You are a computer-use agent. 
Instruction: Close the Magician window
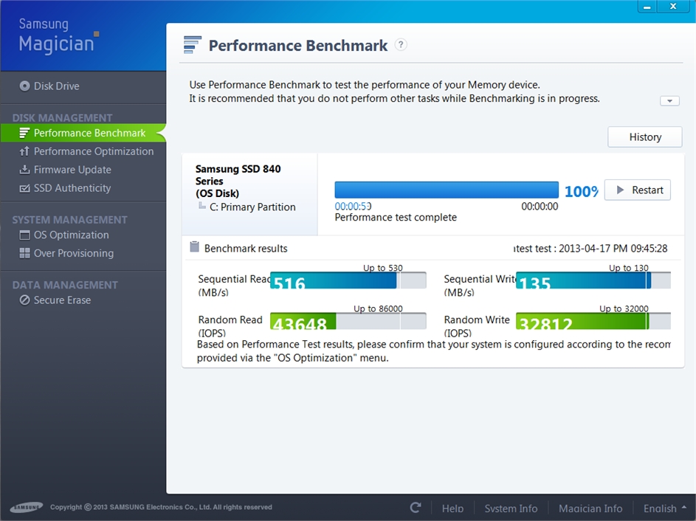[x=673, y=6]
